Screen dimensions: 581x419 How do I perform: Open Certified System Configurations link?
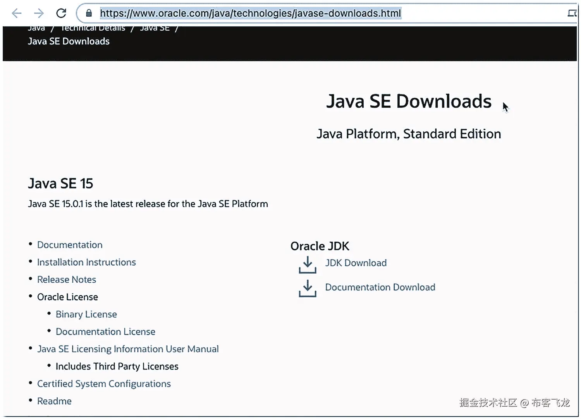tap(104, 384)
